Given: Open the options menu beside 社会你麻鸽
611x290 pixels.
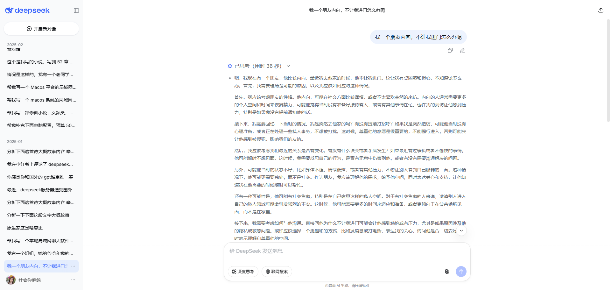Looking at the screenshot, I should pos(73,280).
